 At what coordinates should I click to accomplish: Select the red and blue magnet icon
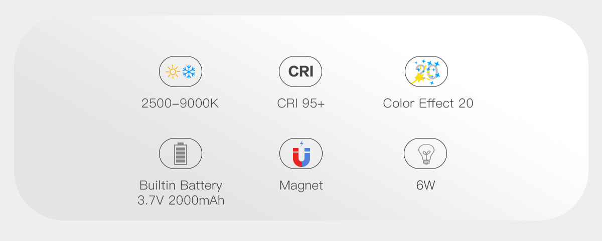click(x=301, y=156)
